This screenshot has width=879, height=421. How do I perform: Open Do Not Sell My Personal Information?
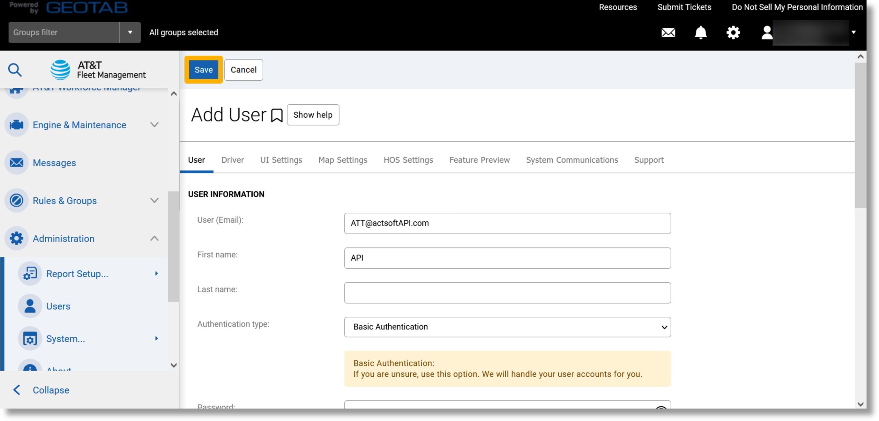tap(797, 7)
